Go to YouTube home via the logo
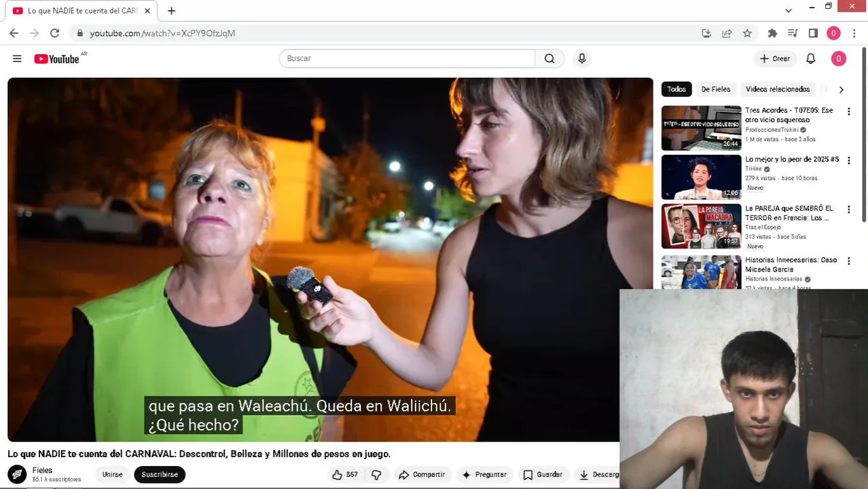The height and width of the screenshot is (489, 868). pos(57,59)
